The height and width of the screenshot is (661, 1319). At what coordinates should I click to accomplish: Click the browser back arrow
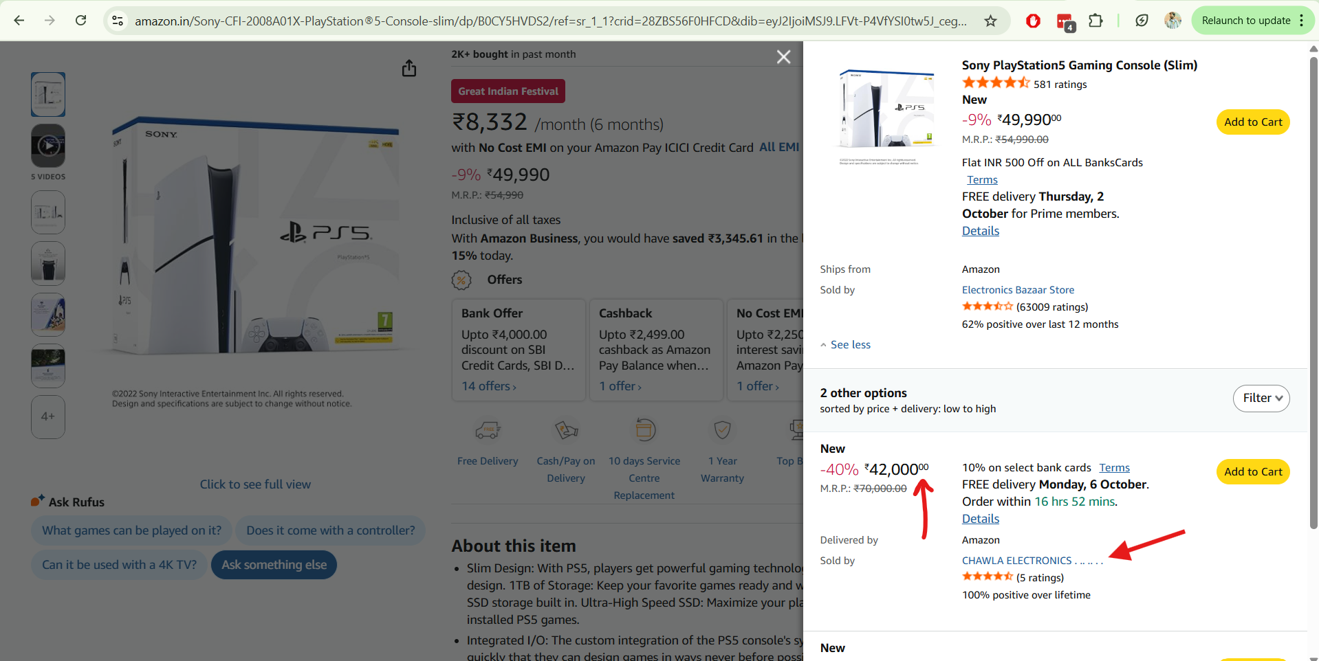[19, 21]
